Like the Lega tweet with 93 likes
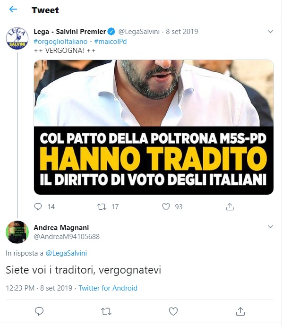 [166, 206]
